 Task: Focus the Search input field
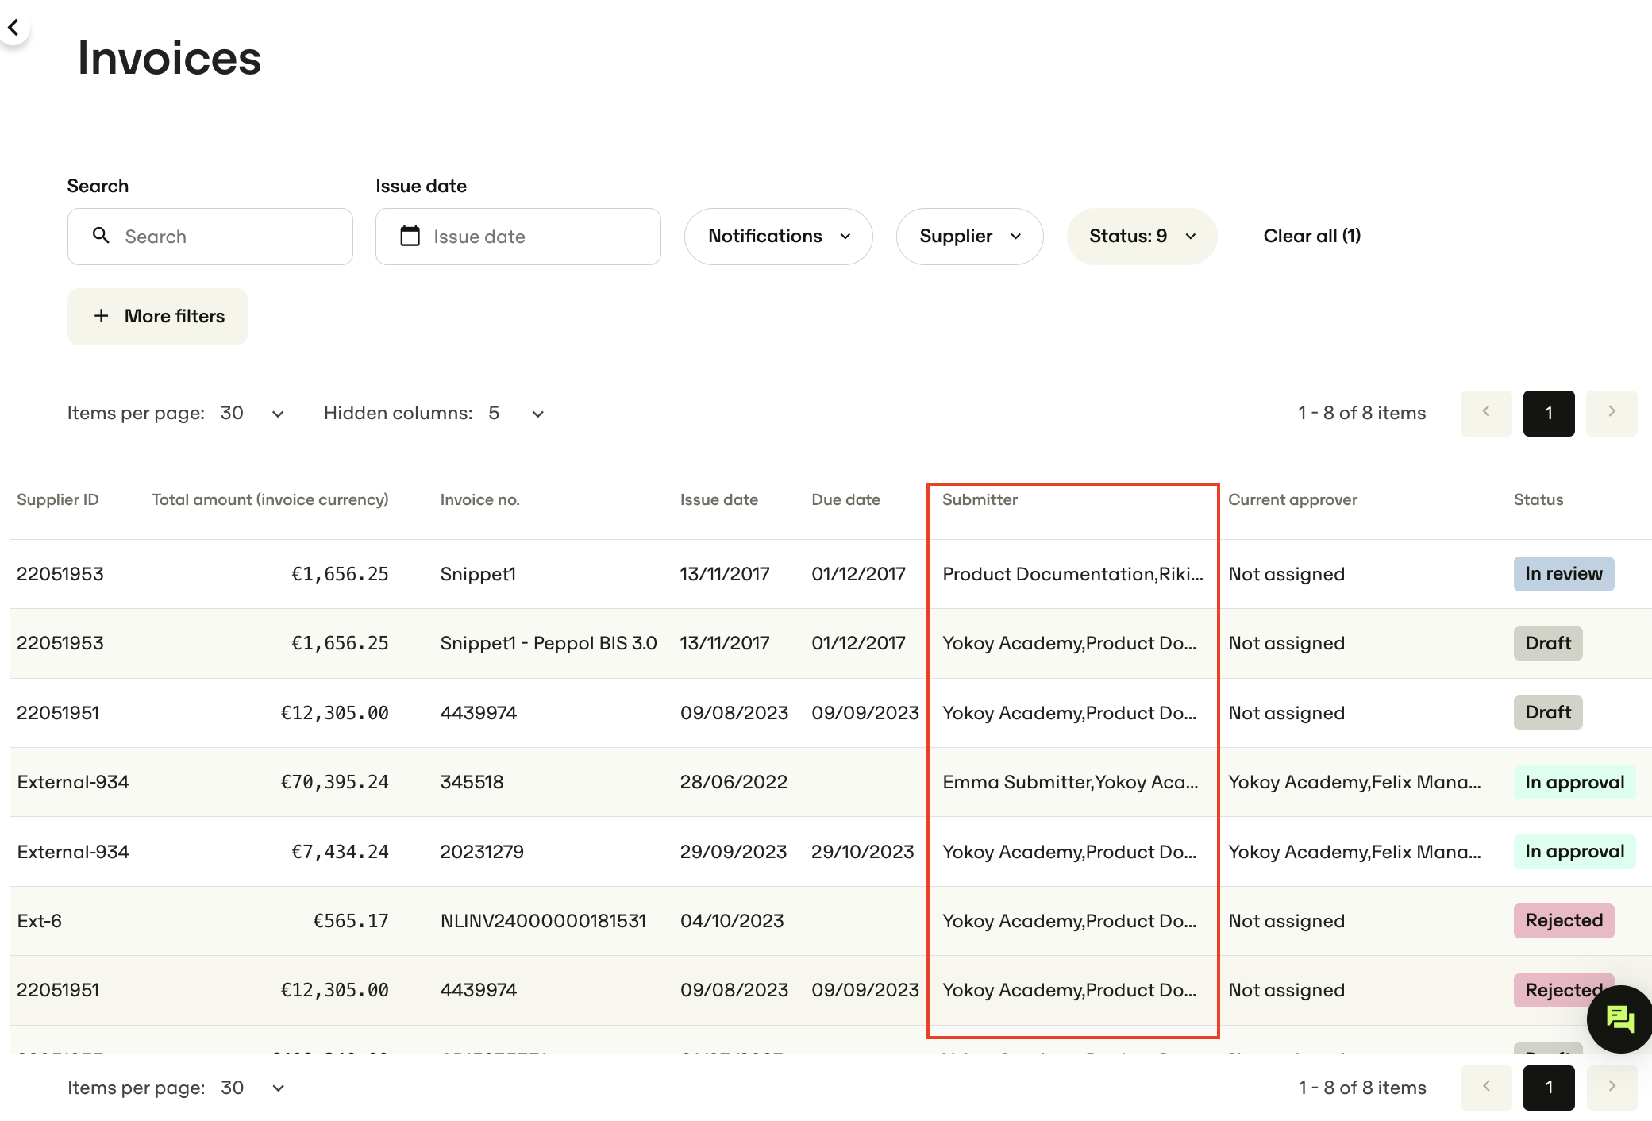tap(210, 236)
